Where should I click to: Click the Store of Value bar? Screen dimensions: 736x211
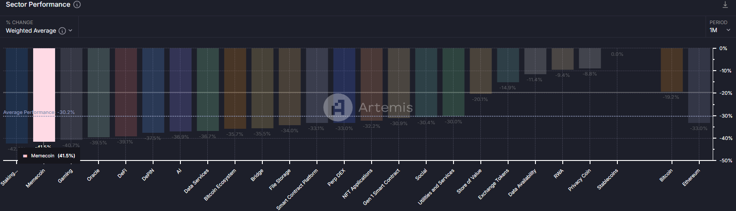(480, 71)
